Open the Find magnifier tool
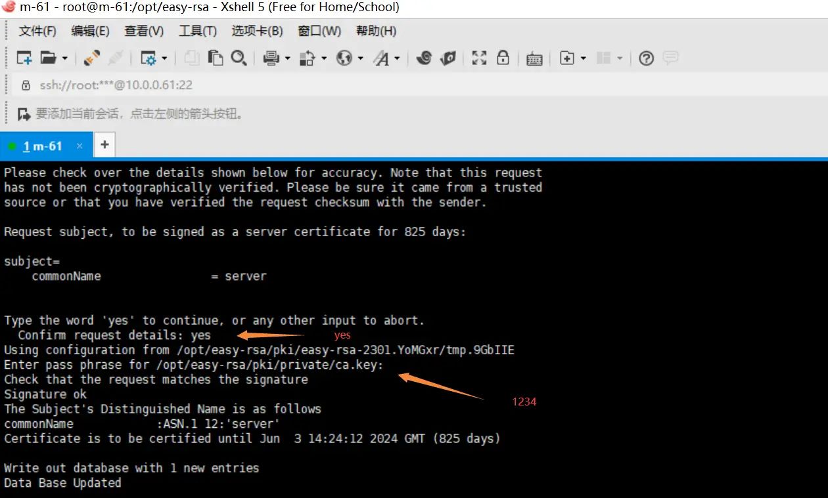Screen dimensions: 828x498 click(x=239, y=58)
